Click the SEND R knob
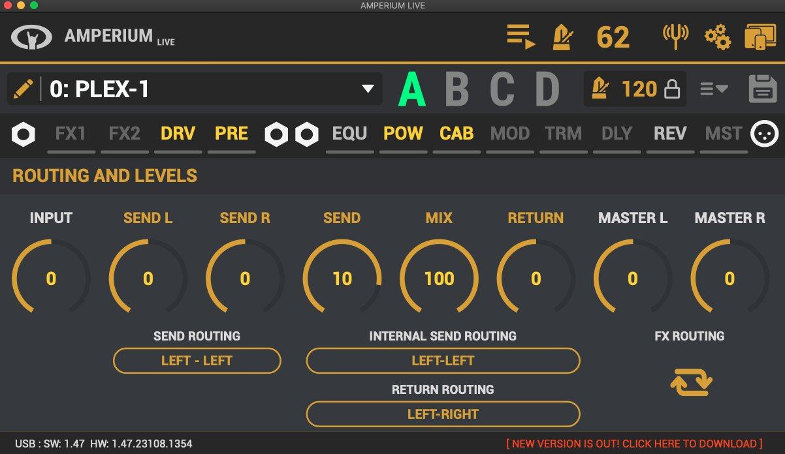 click(x=245, y=279)
